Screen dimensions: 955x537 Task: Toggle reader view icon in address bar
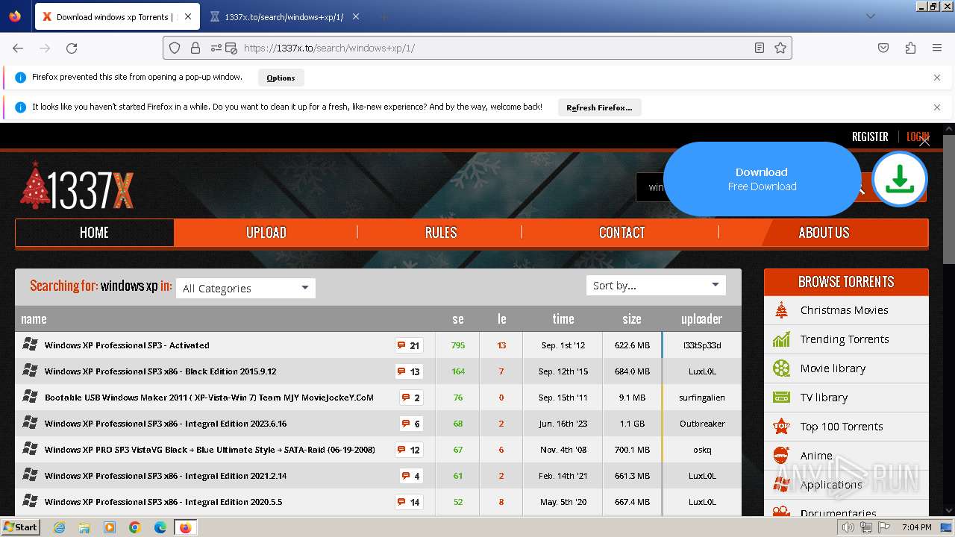[x=759, y=48]
